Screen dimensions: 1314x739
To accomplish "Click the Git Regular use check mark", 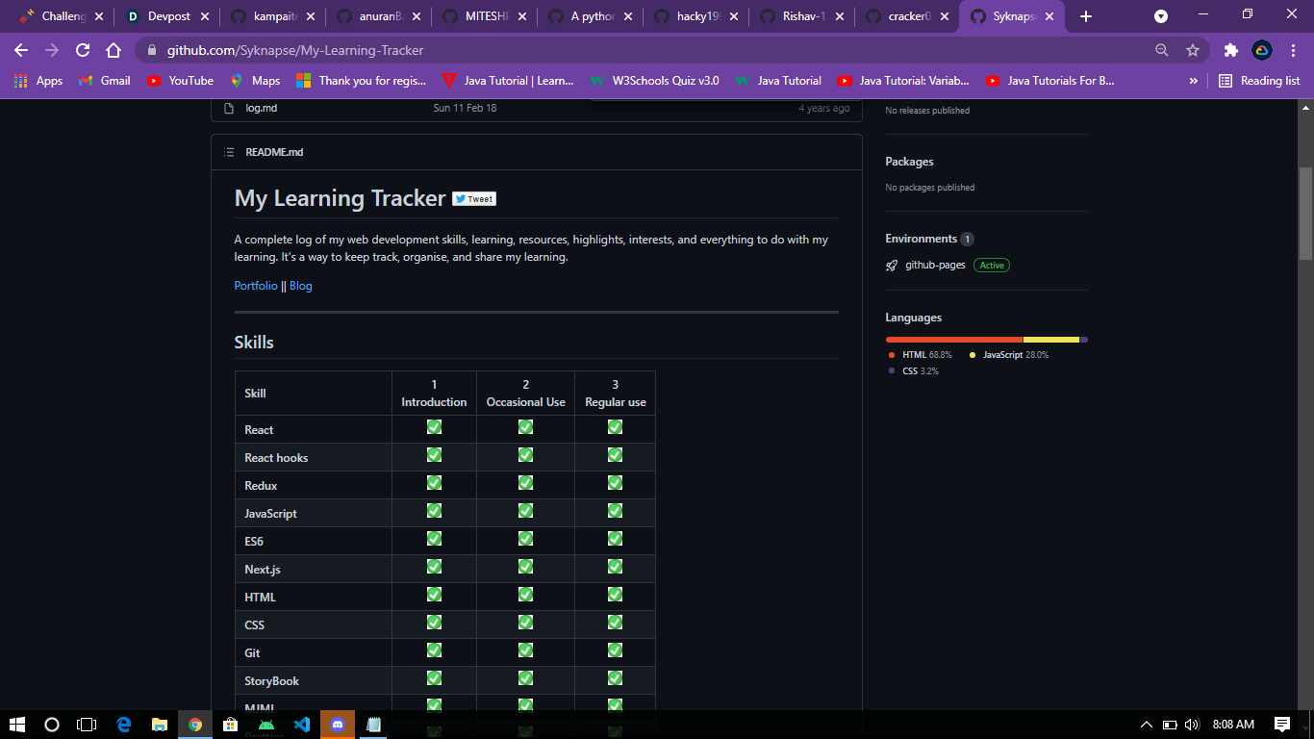I will 615,650.
